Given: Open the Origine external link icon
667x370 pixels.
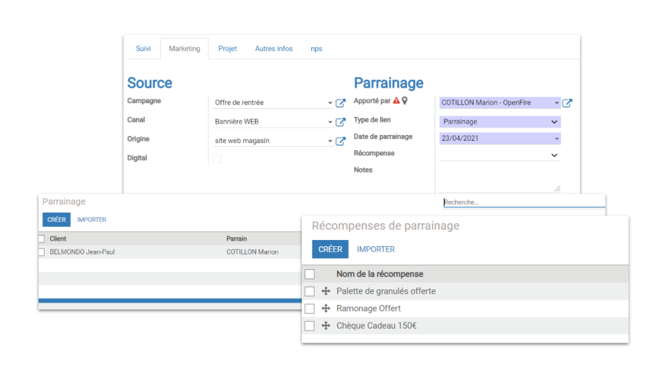Looking at the screenshot, I should pos(340,141).
